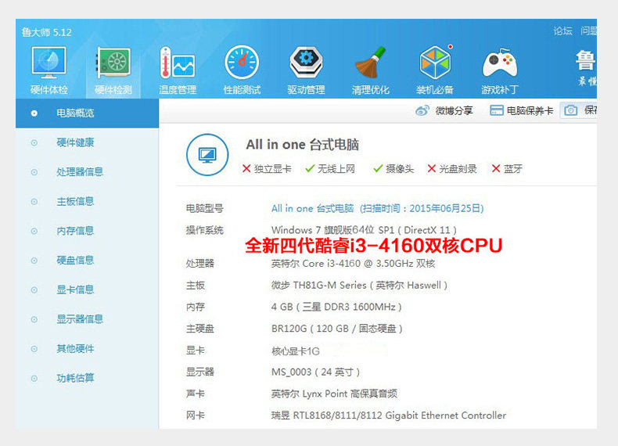Click the 网卡 row label

195,415
